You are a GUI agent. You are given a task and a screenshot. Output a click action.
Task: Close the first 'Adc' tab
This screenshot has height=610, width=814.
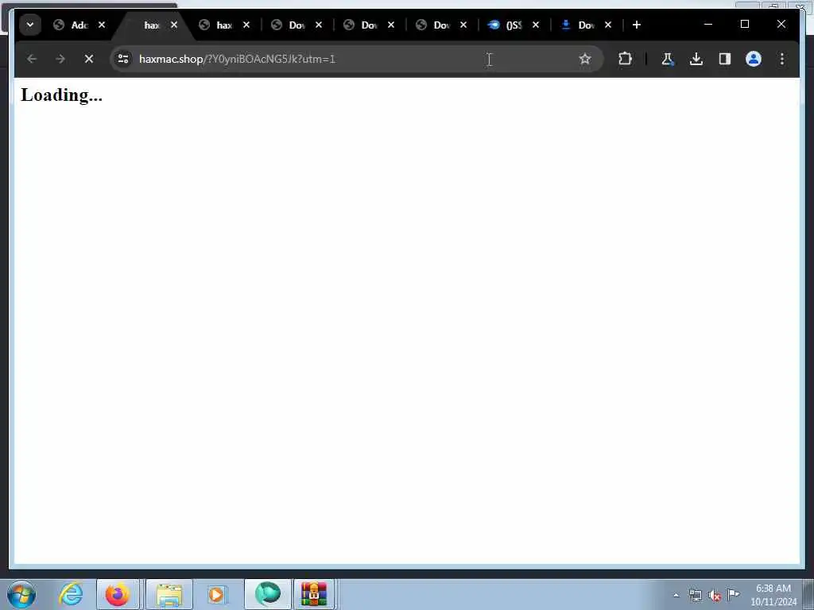pyautogui.click(x=102, y=25)
